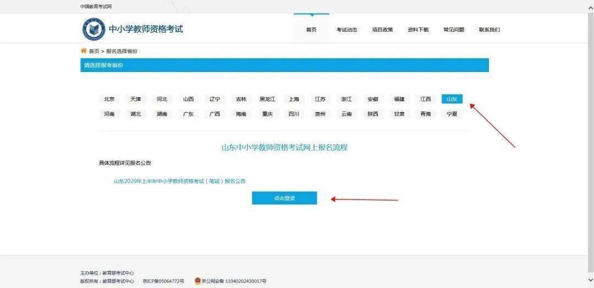Image resolution: width=594 pixels, height=288 pixels.
Task: Select province 北京
Action: click(109, 99)
